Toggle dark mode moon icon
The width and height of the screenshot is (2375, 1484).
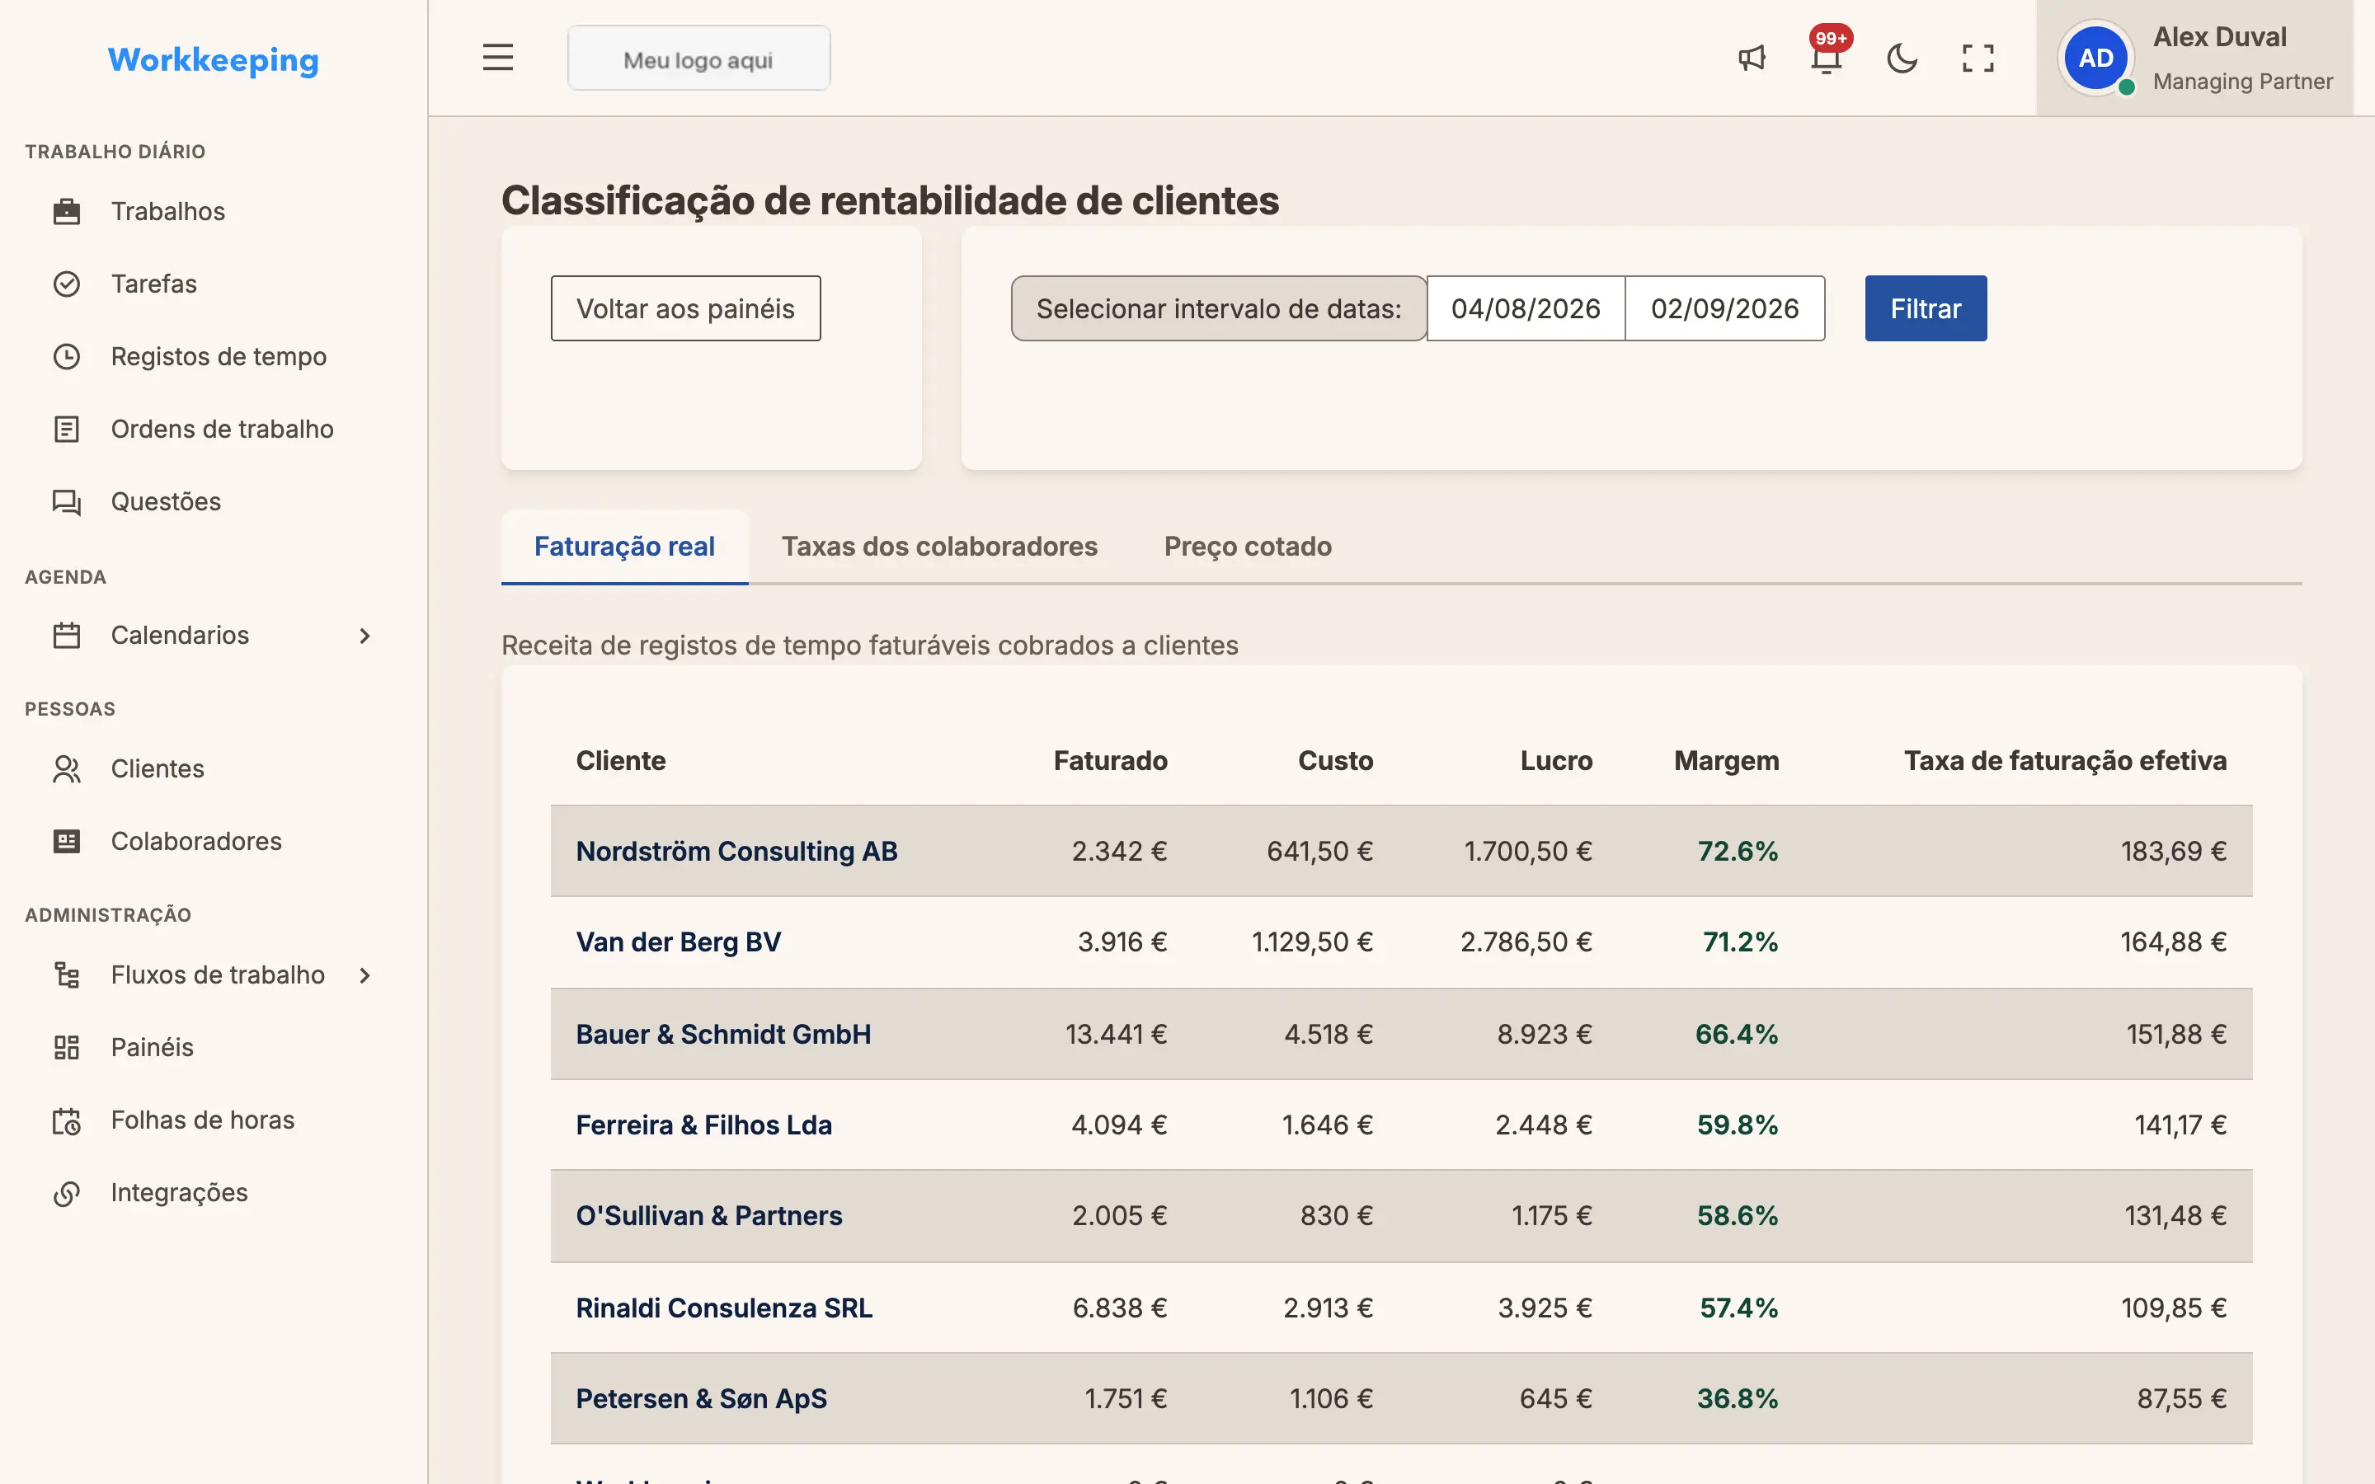point(1902,58)
